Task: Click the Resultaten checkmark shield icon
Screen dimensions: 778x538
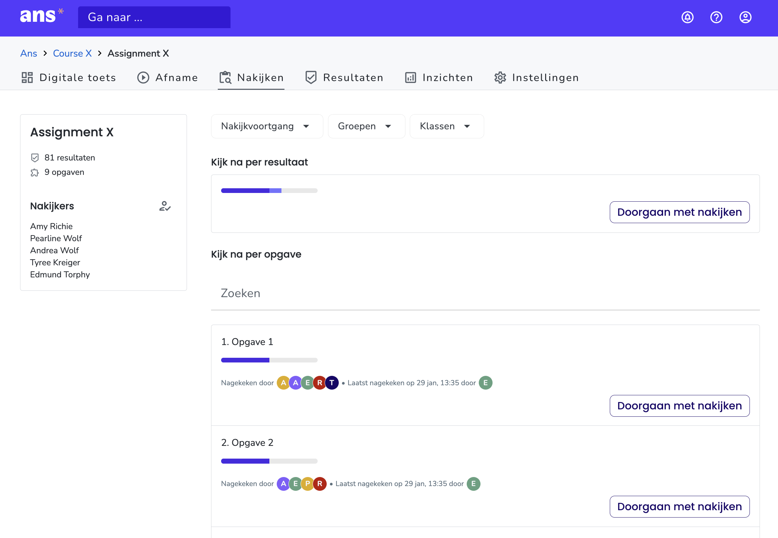Action: [311, 77]
